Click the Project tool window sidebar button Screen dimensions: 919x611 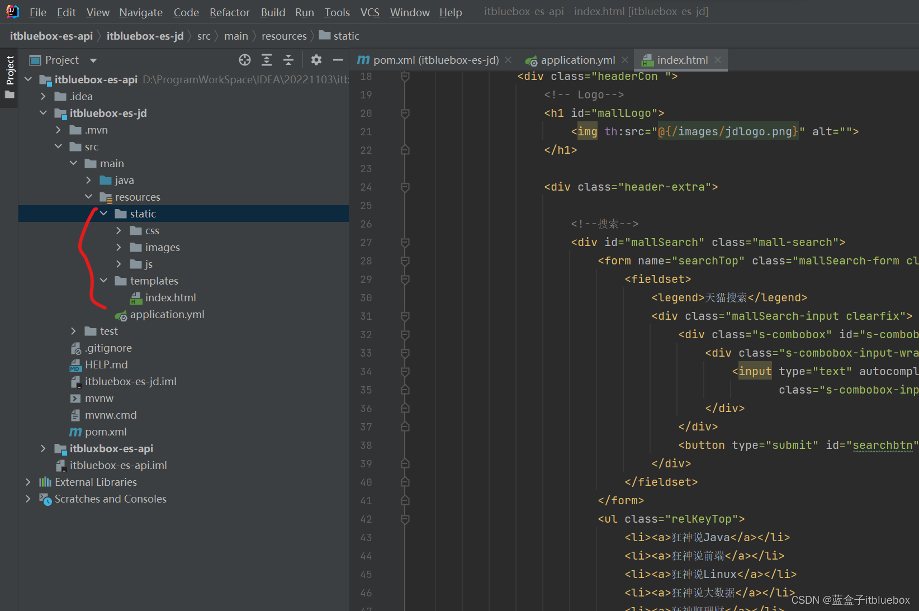pyautogui.click(x=10, y=77)
